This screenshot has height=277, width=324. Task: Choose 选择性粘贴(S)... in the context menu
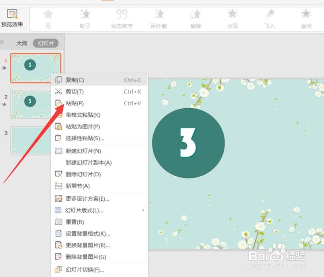(99, 138)
